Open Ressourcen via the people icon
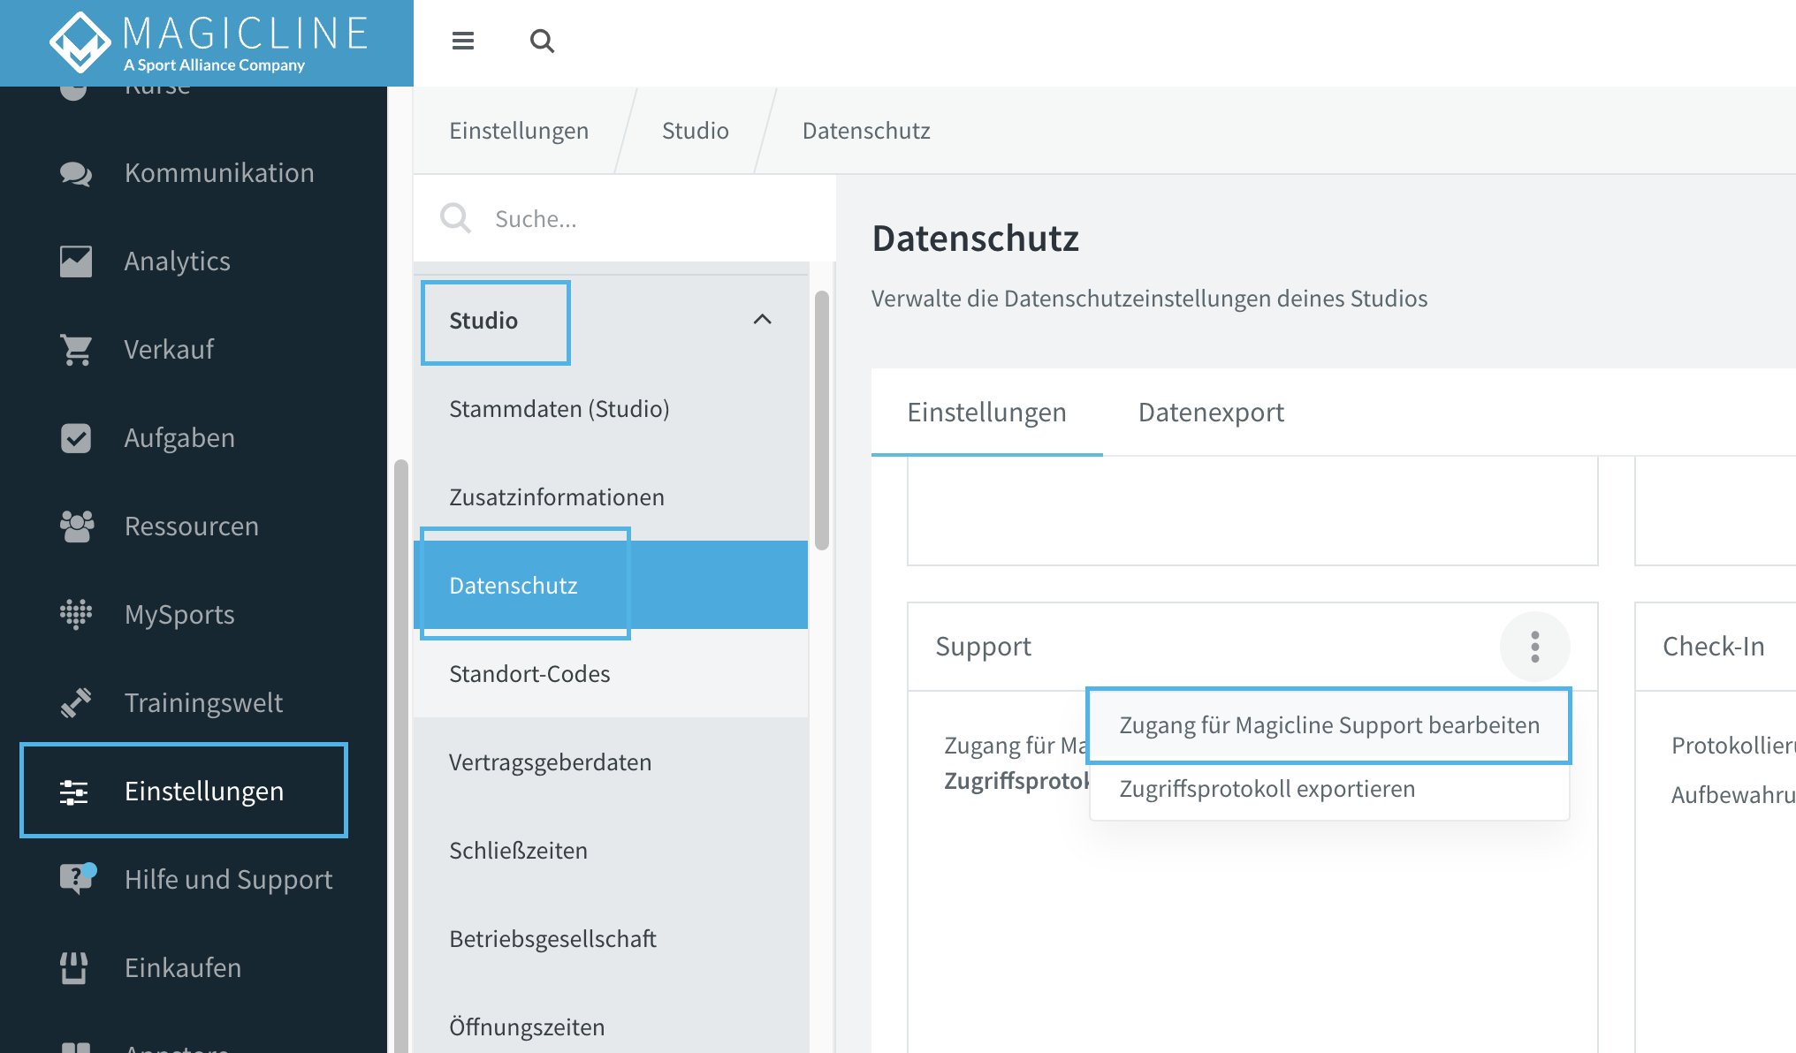 tap(76, 526)
